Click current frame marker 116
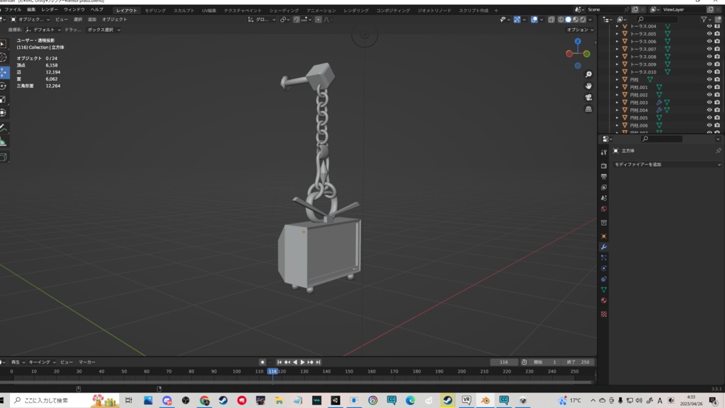725x408 pixels. tap(273, 371)
